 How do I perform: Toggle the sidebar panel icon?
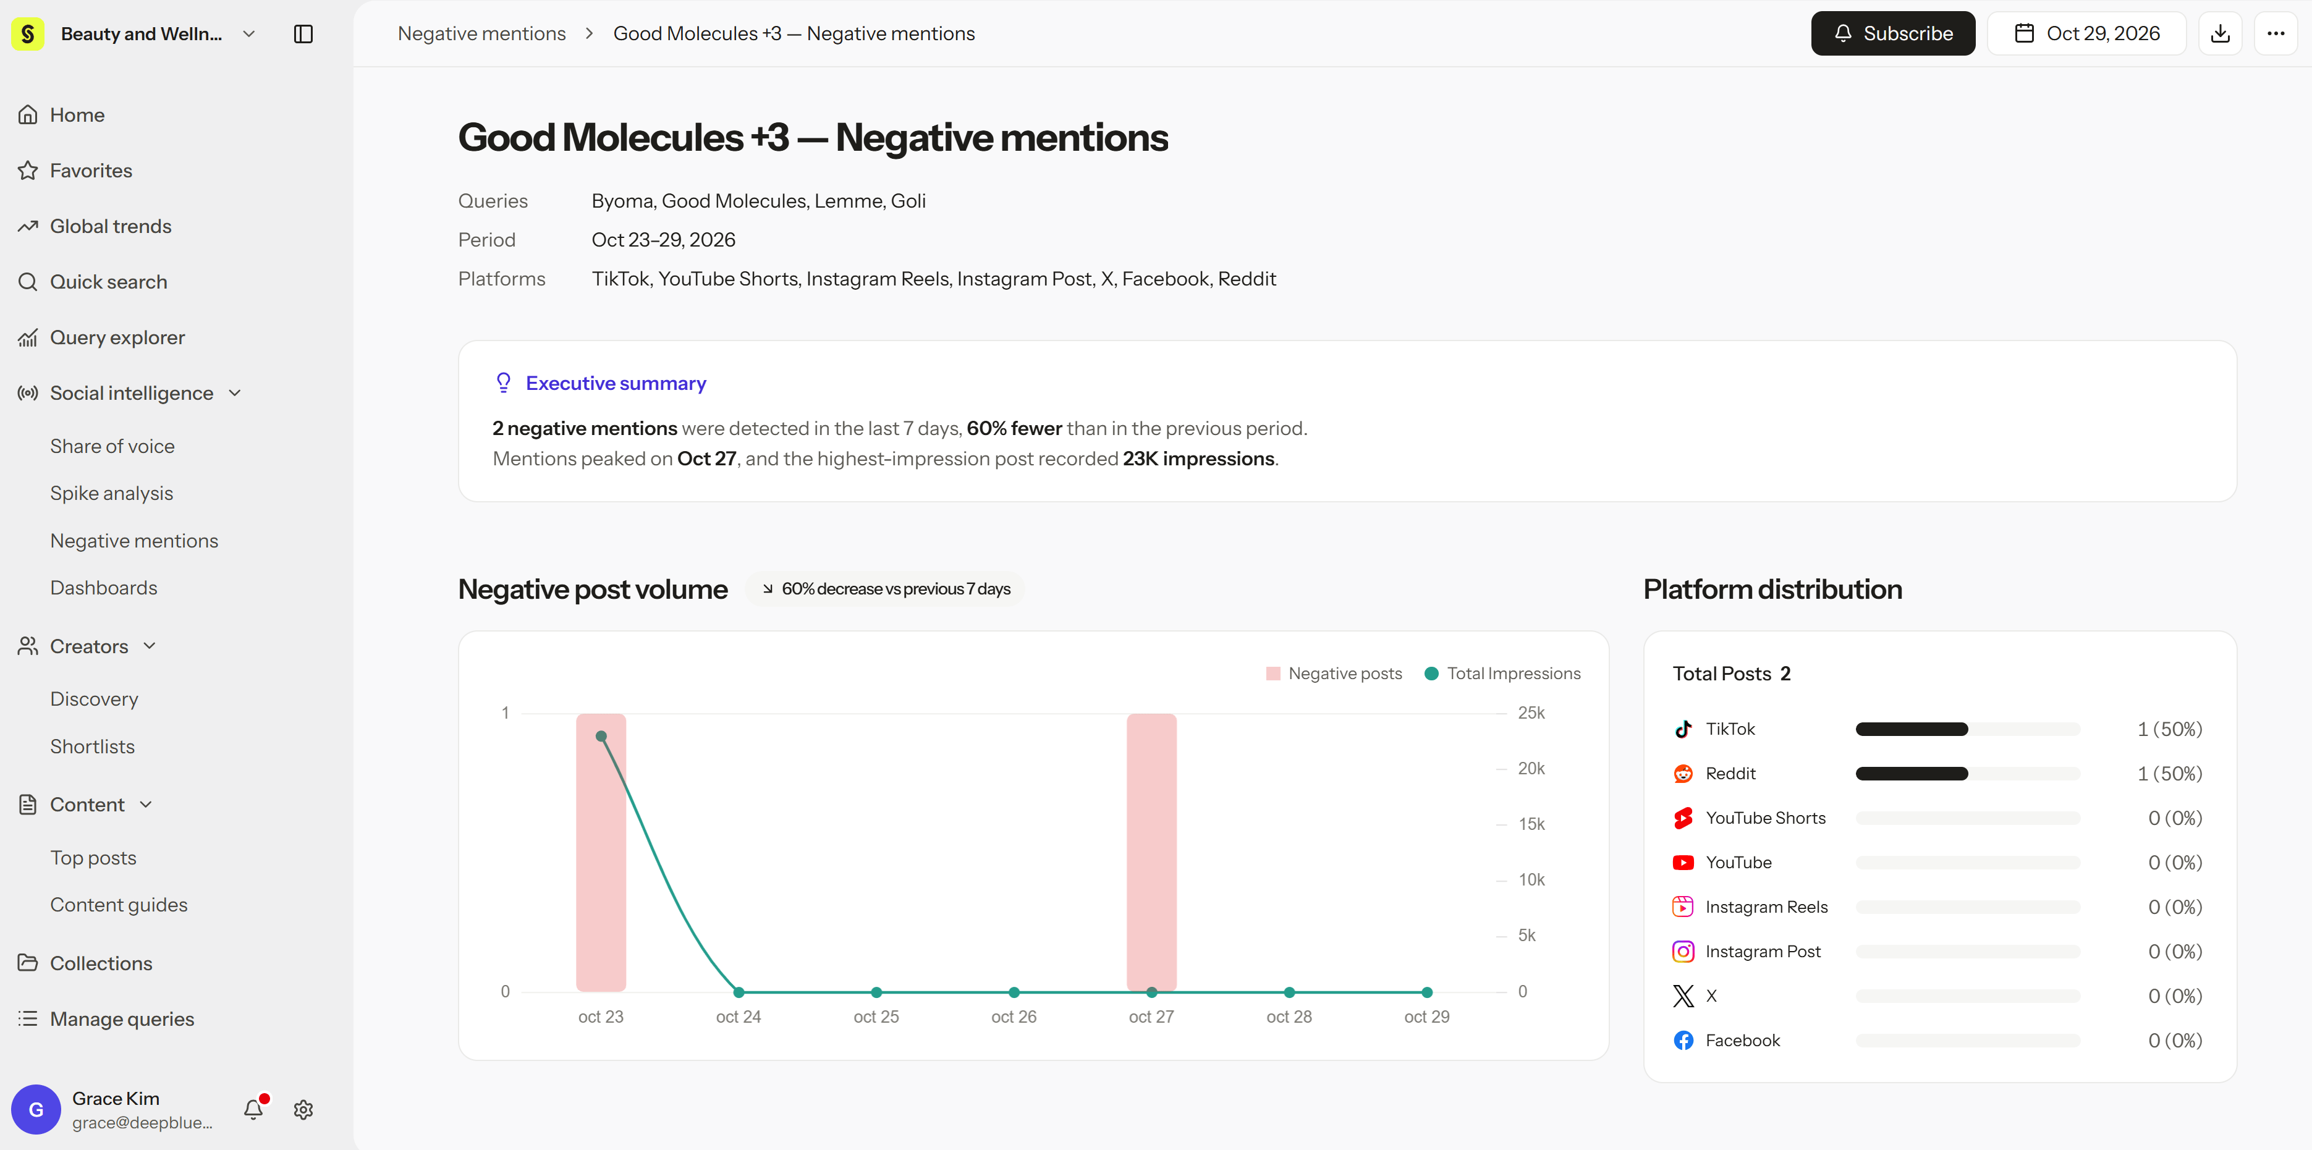click(x=303, y=34)
